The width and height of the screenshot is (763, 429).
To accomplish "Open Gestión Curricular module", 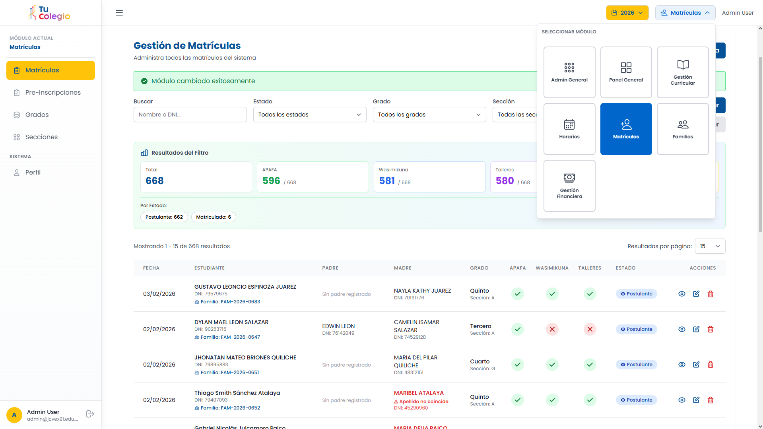I will tap(682, 72).
